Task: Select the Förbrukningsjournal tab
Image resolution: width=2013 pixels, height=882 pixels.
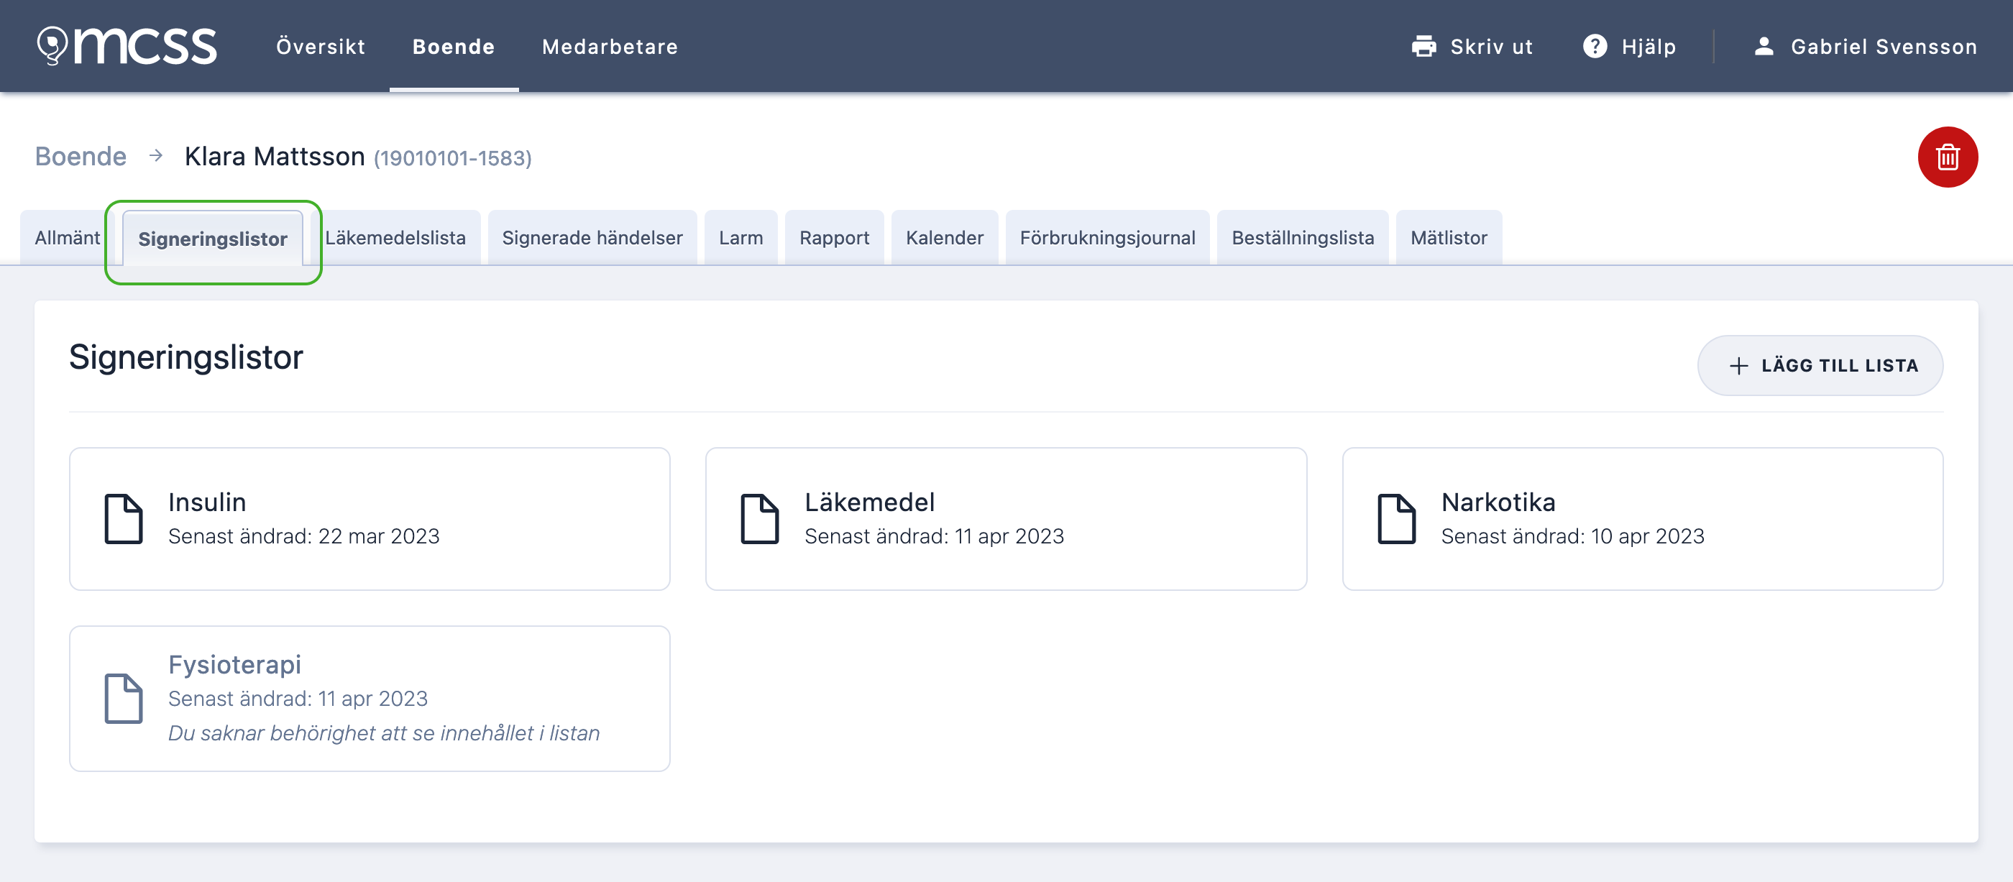Action: [1107, 237]
